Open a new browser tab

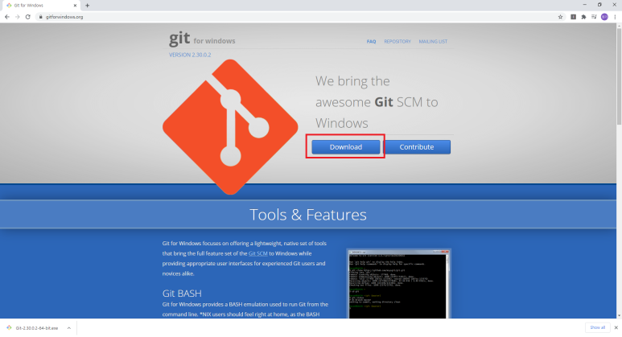click(x=87, y=5)
